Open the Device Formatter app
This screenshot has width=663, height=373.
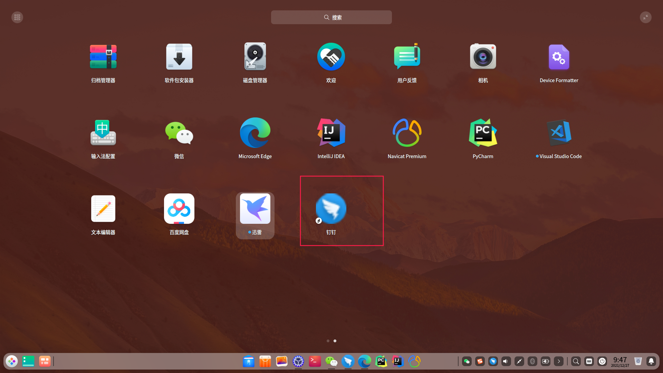tap(559, 57)
